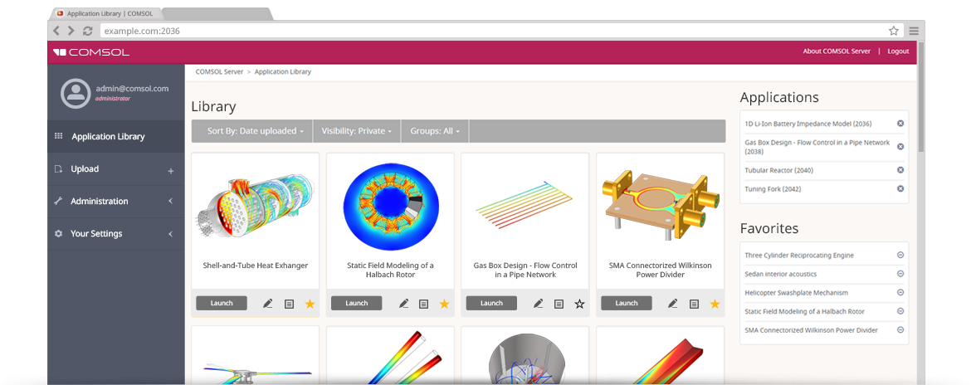971x385 pixels.
Task: Open the Sort By: Date uploaded dropdown
Action: point(255,131)
